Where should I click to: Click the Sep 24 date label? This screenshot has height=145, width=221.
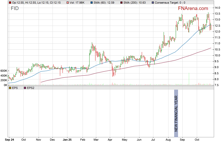[10, 140]
